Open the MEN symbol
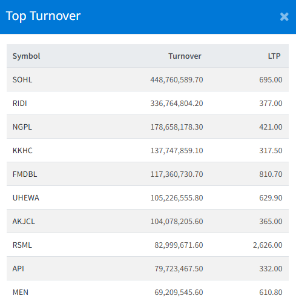Screen dimensions: 296x301 pos(21,293)
